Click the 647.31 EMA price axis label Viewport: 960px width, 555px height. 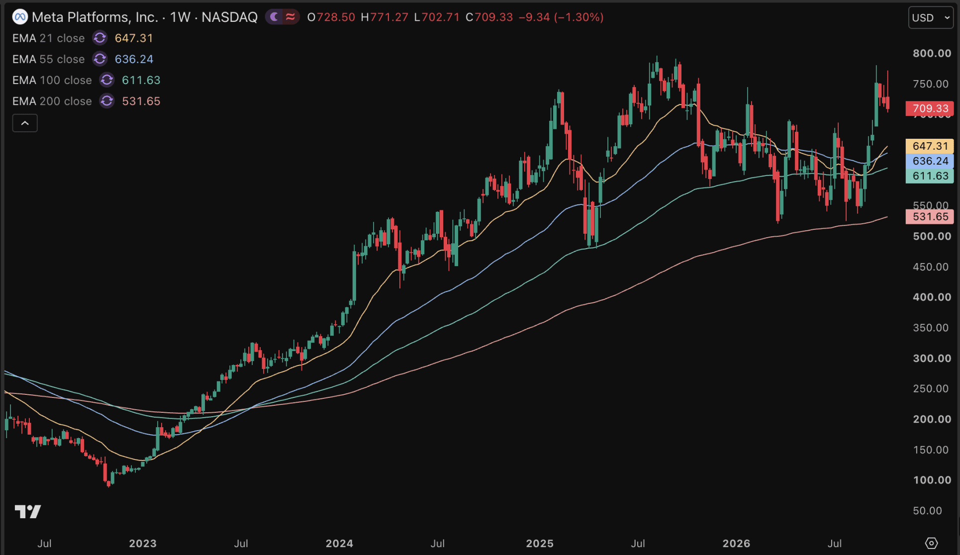pos(930,146)
